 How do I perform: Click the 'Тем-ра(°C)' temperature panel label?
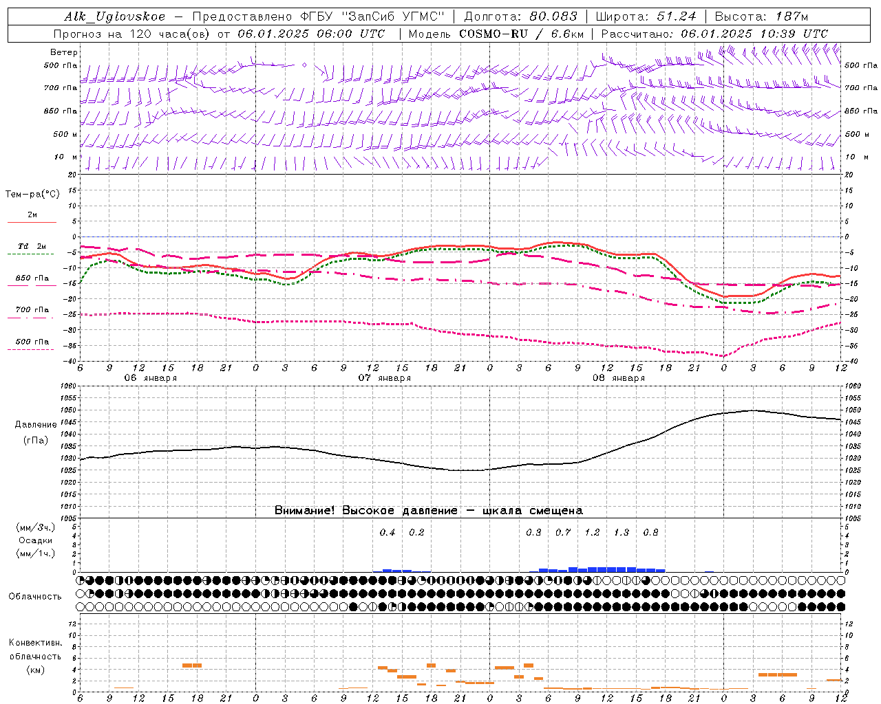32,195
